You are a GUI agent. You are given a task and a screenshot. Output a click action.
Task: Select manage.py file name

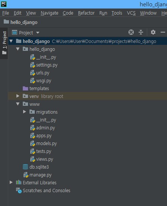pos(41,175)
